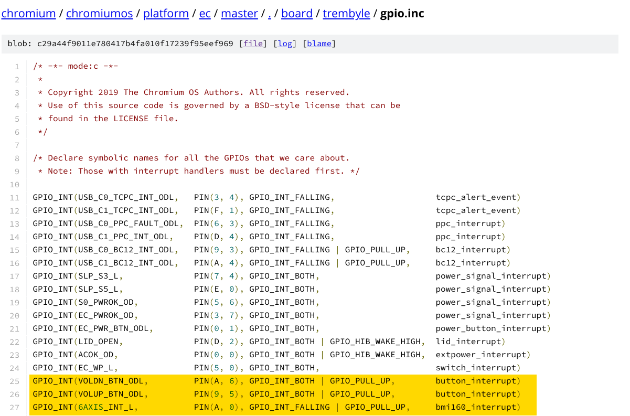This screenshot has width=630, height=416.
Task: Click USB_C0_TCPC_INT_ODL signal name
Action: click(125, 197)
